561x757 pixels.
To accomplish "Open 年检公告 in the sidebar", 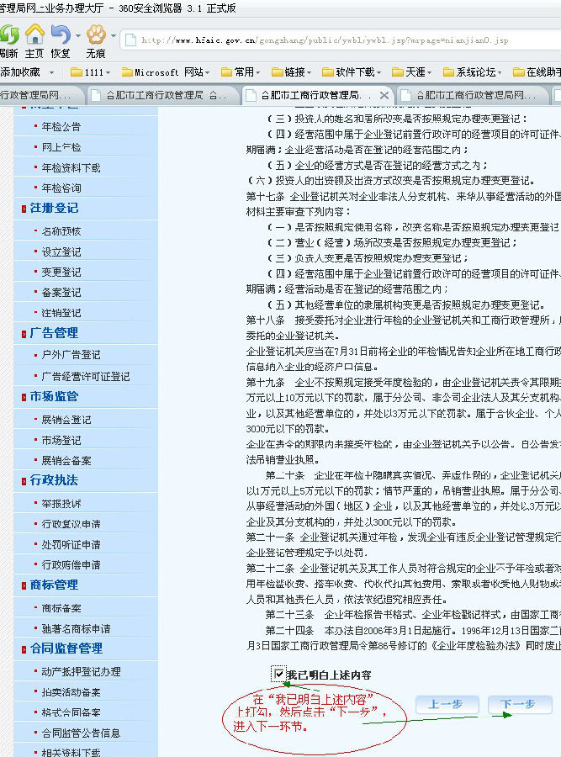I will point(61,127).
